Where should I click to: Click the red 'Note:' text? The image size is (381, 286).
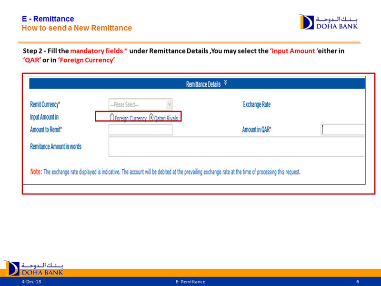36,172
